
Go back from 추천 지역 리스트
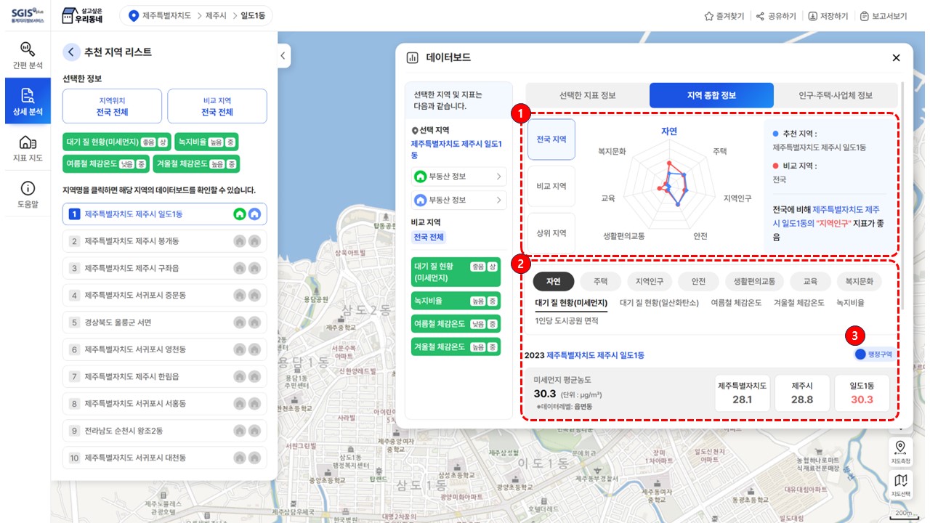pyautogui.click(x=71, y=52)
